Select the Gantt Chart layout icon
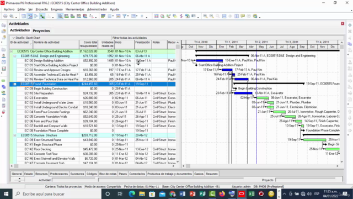The height and width of the screenshot is (199, 353). click(x=30, y=16)
